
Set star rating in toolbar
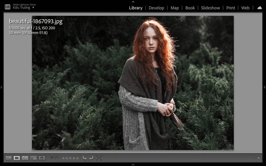70,158
